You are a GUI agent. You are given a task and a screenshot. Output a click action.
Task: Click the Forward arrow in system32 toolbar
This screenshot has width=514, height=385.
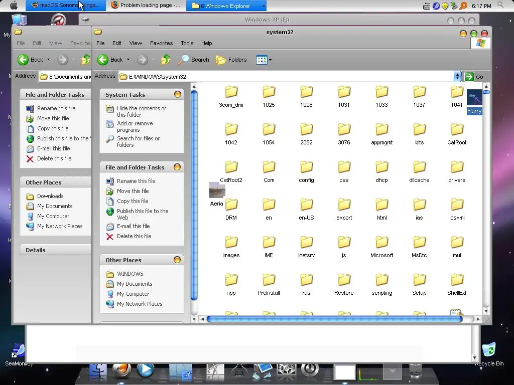142,60
